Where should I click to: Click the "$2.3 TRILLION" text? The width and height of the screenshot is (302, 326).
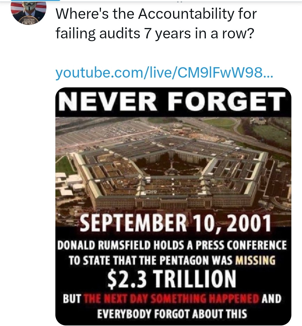[x=172, y=279]
